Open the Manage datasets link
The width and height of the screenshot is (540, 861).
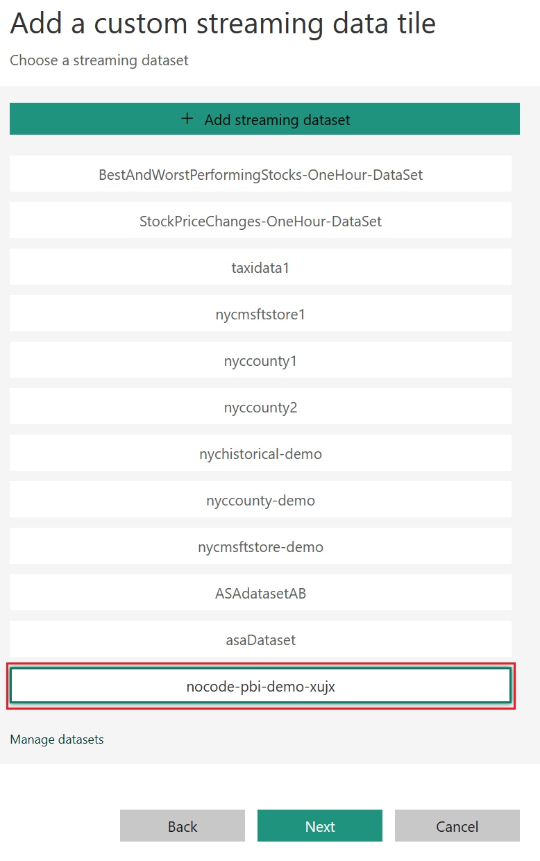(x=57, y=739)
